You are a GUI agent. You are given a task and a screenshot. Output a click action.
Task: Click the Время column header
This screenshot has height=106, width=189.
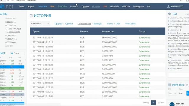tap(36, 32)
